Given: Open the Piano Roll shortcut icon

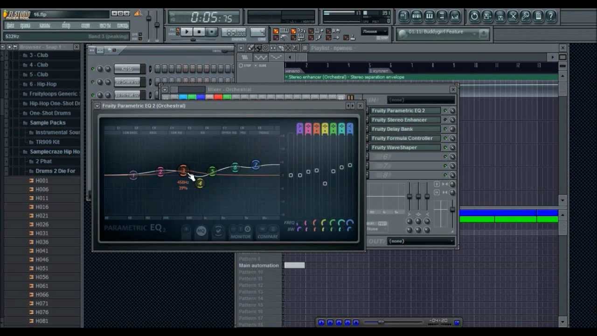Looking at the screenshot, I should [429, 16].
